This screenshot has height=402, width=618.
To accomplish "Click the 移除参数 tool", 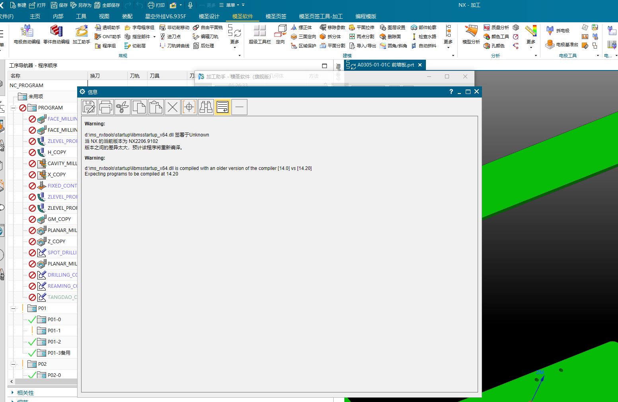I will pyautogui.click(x=332, y=27).
